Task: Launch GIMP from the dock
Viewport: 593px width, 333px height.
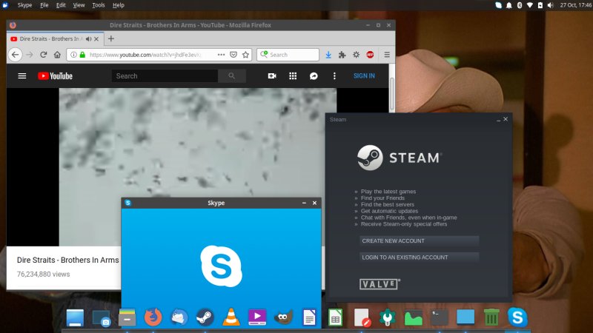Action: tap(283, 317)
